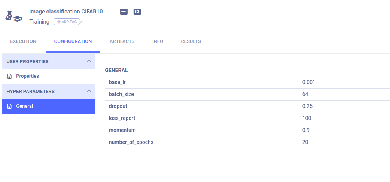Open the Artifacts tab
390x182 pixels.
coord(122,41)
